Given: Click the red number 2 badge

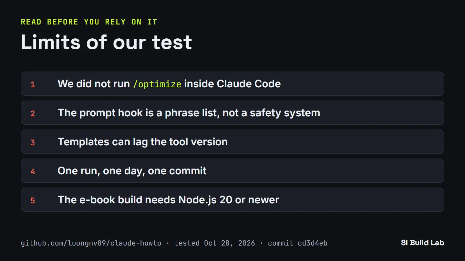Looking at the screenshot, I should tap(33, 113).
